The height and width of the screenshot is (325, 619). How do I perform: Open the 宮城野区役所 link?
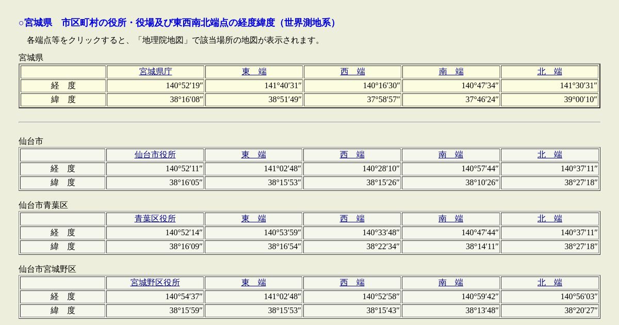155,283
